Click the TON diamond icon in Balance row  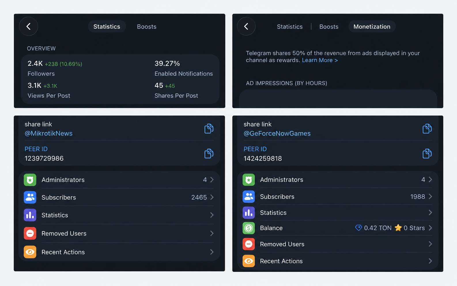(x=358, y=228)
